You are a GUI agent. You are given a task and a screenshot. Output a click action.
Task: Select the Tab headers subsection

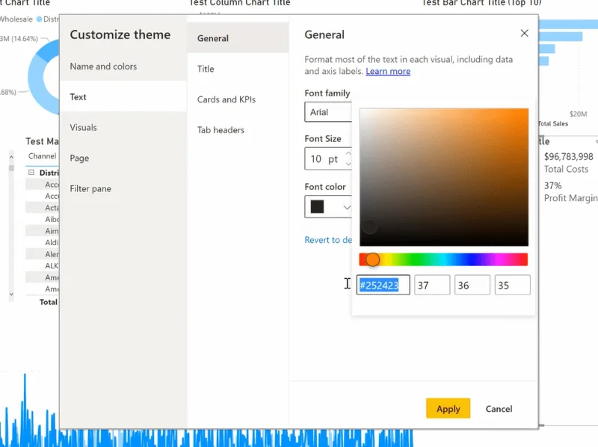238,130
